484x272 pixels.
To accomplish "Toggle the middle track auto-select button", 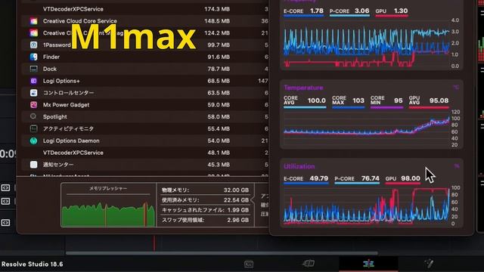I will pyautogui.click(x=5, y=201).
